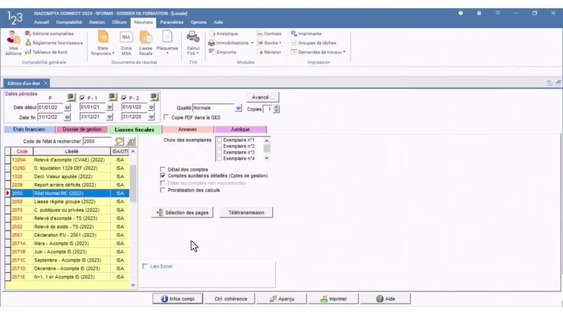Viewport: 563px width, 315px height.
Task: Open Liasse fiscale ribbon icon
Action: (145, 43)
